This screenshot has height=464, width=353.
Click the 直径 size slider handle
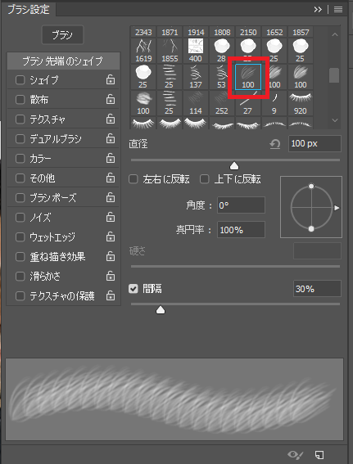coord(234,165)
